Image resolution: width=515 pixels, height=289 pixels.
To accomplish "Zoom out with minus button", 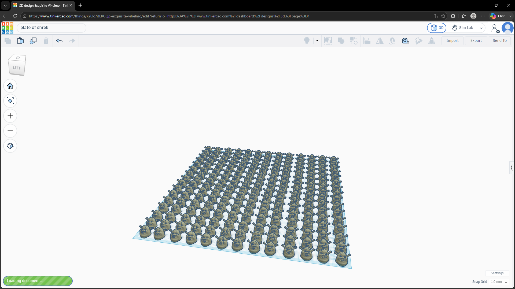I will (10, 131).
